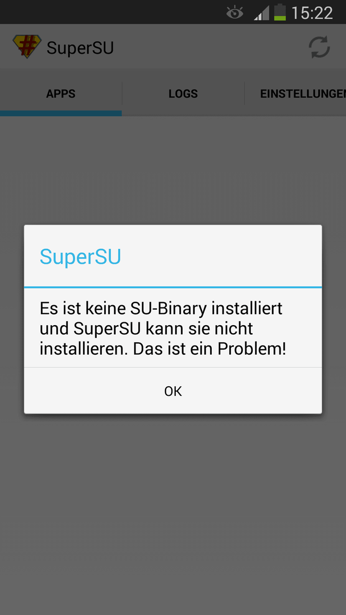Tap the 15:22 clock

point(312,13)
